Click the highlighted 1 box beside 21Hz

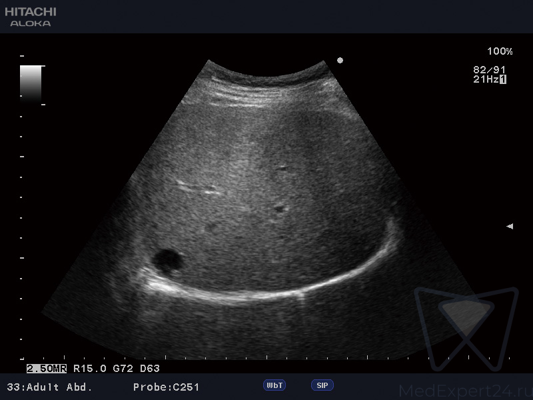[x=503, y=79]
